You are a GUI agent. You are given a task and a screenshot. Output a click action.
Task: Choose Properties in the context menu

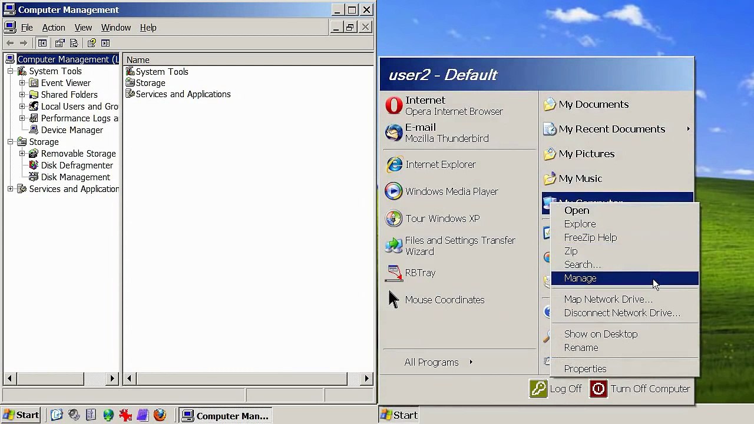tap(624, 369)
